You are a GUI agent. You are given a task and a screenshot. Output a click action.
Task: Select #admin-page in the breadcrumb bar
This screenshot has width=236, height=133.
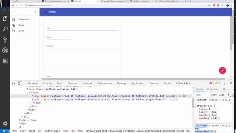click(52, 131)
